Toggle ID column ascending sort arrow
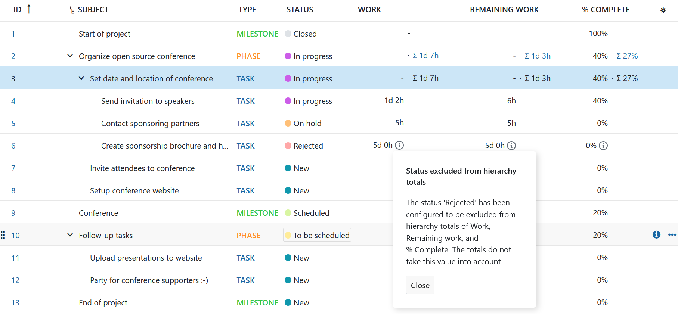The height and width of the screenshot is (314, 678). pyautogui.click(x=29, y=9)
